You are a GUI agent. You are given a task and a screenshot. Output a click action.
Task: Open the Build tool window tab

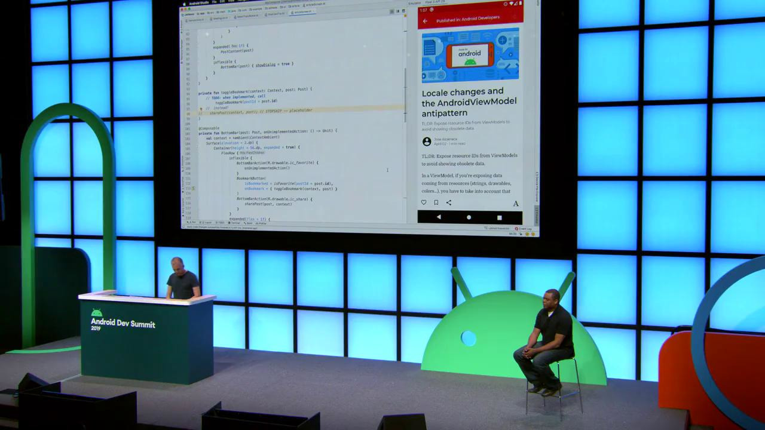[249, 223]
